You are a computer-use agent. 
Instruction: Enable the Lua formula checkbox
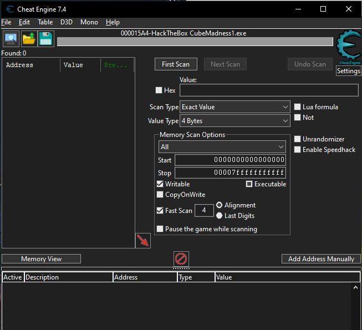pos(297,106)
